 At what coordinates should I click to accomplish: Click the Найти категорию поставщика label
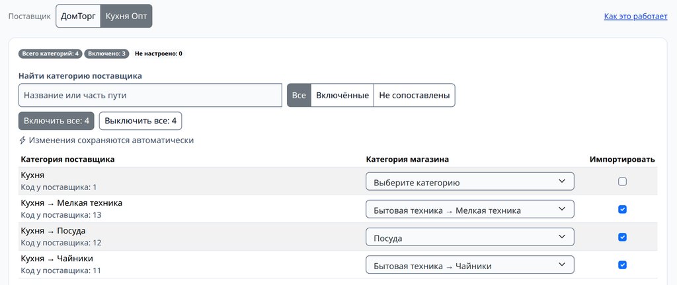(80, 76)
